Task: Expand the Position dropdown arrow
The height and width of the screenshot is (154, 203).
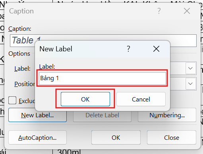Action: click(190, 84)
